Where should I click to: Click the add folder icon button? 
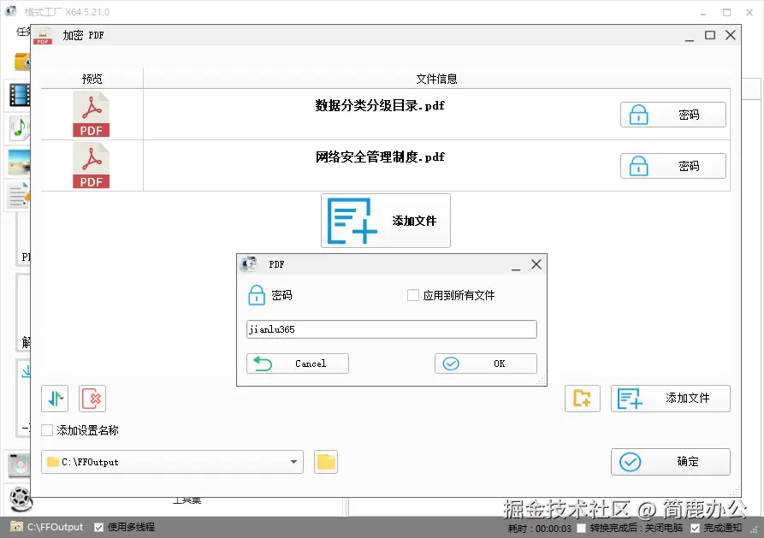[x=583, y=399]
